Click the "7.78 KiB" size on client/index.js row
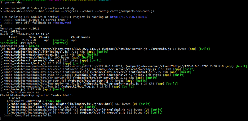The height and width of the screenshot is (121, 248). (217, 66)
